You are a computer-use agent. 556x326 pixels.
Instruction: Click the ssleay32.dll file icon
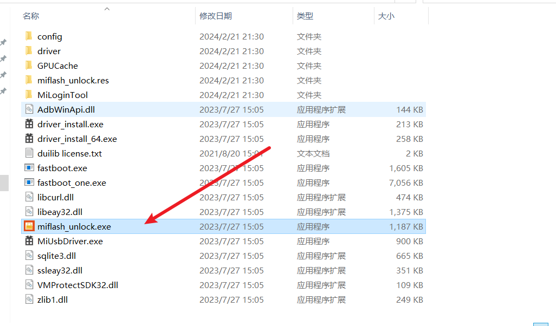(29, 270)
